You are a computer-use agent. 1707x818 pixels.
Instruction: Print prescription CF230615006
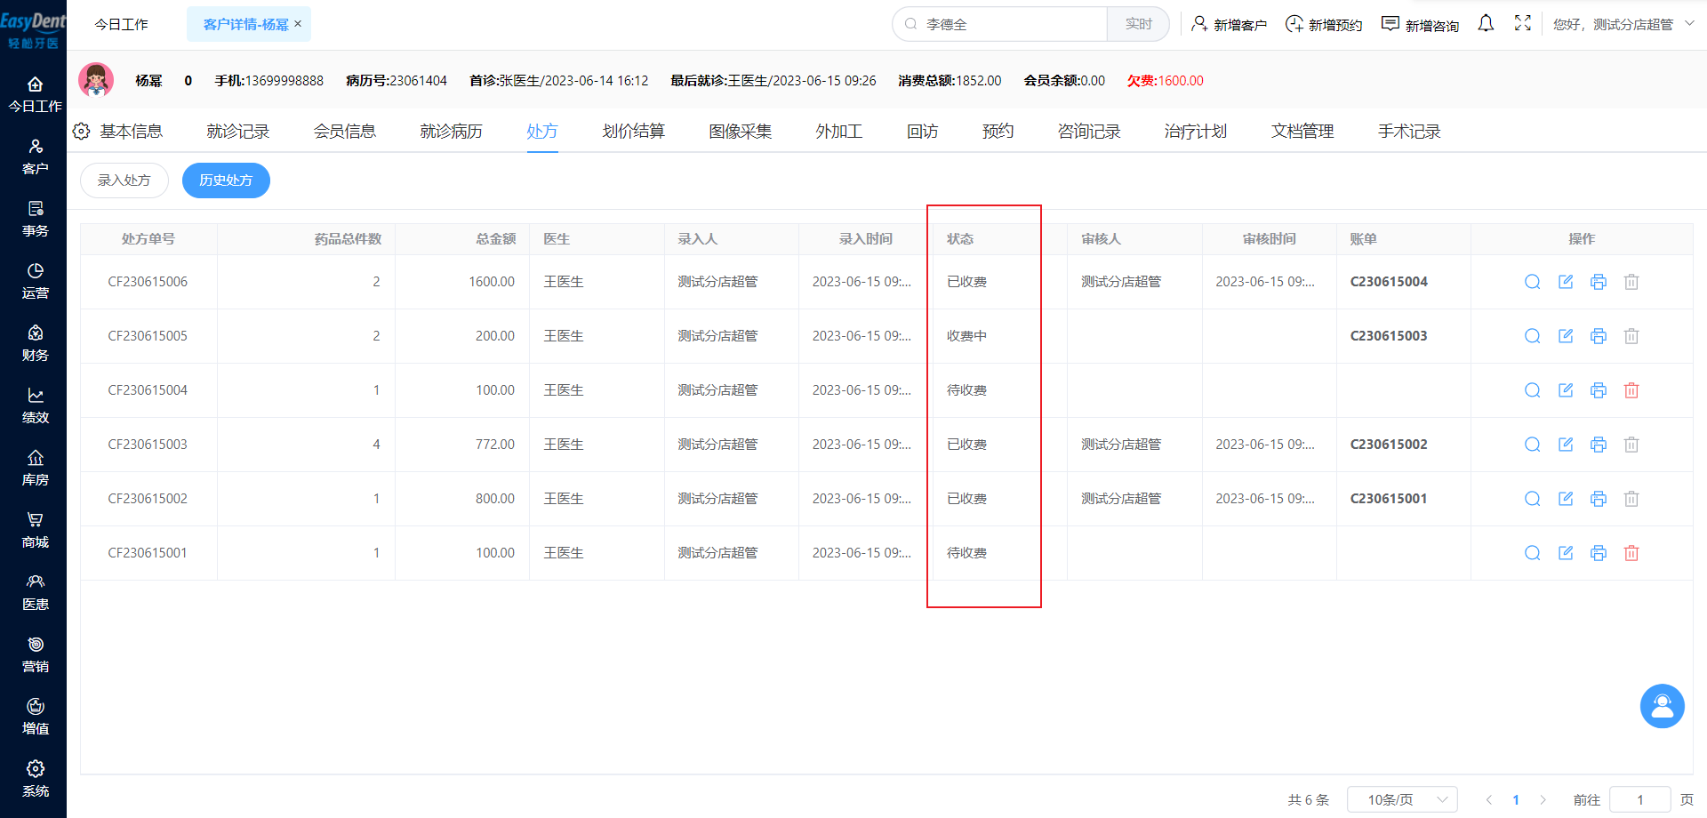pyautogui.click(x=1599, y=282)
